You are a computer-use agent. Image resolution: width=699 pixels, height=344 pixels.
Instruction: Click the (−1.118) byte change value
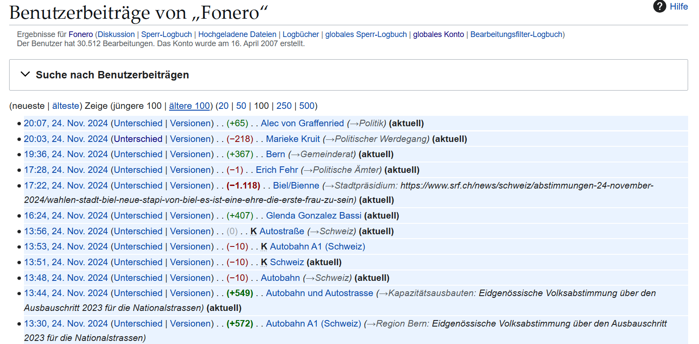(243, 185)
